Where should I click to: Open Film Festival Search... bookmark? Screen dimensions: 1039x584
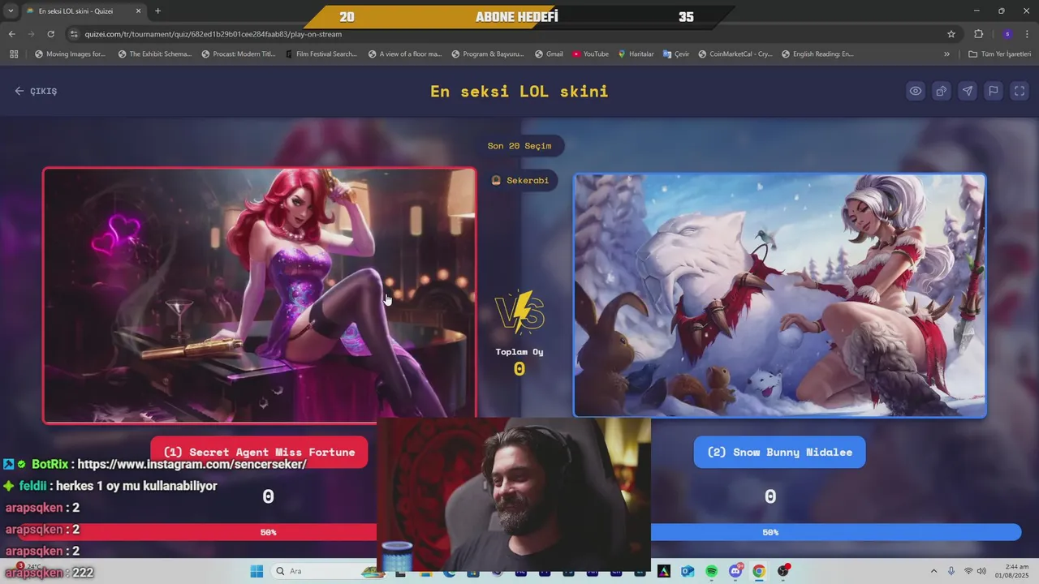coord(321,54)
